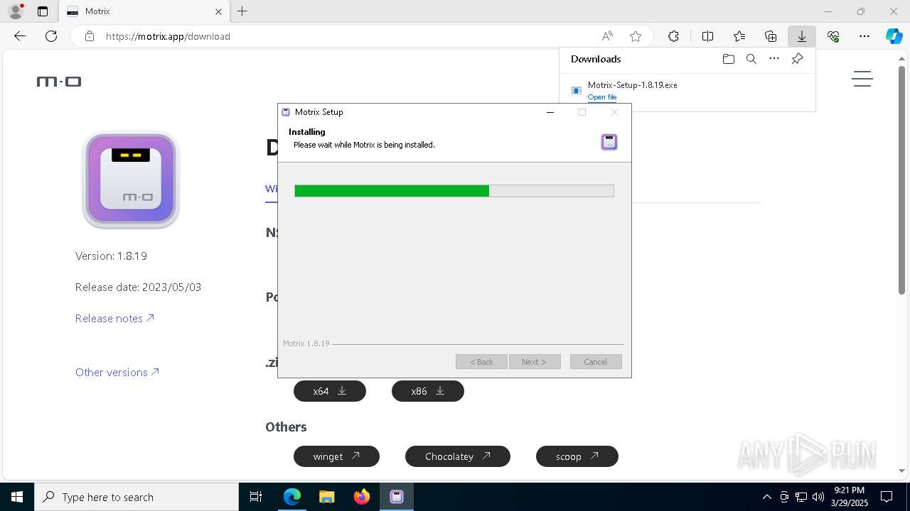Image resolution: width=910 pixels, height=511 pixels.
Task: Open Edge profile avatar
Action: (x=16, y=11)
